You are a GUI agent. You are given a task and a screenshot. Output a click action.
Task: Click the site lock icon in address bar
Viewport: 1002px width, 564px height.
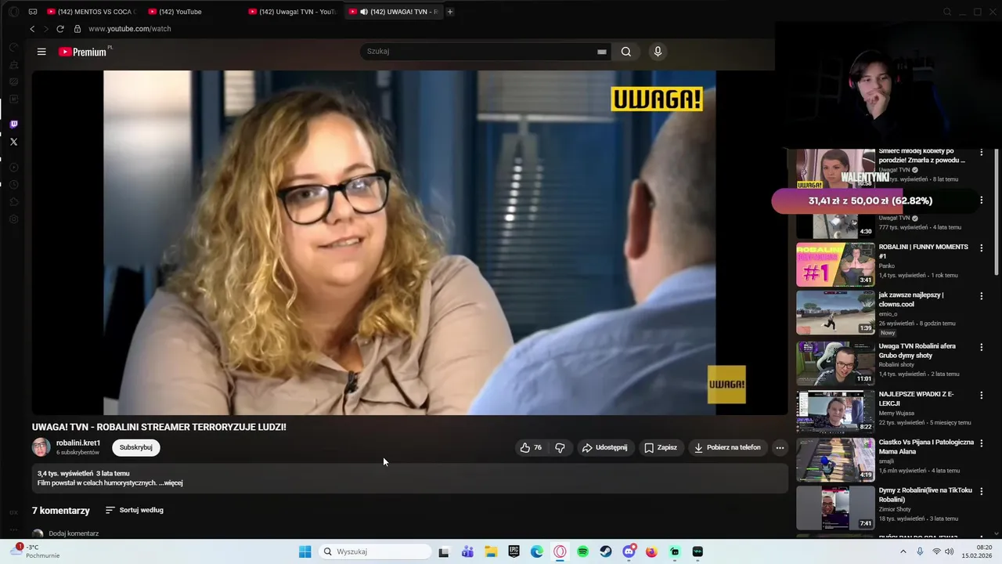coord(77,29)
